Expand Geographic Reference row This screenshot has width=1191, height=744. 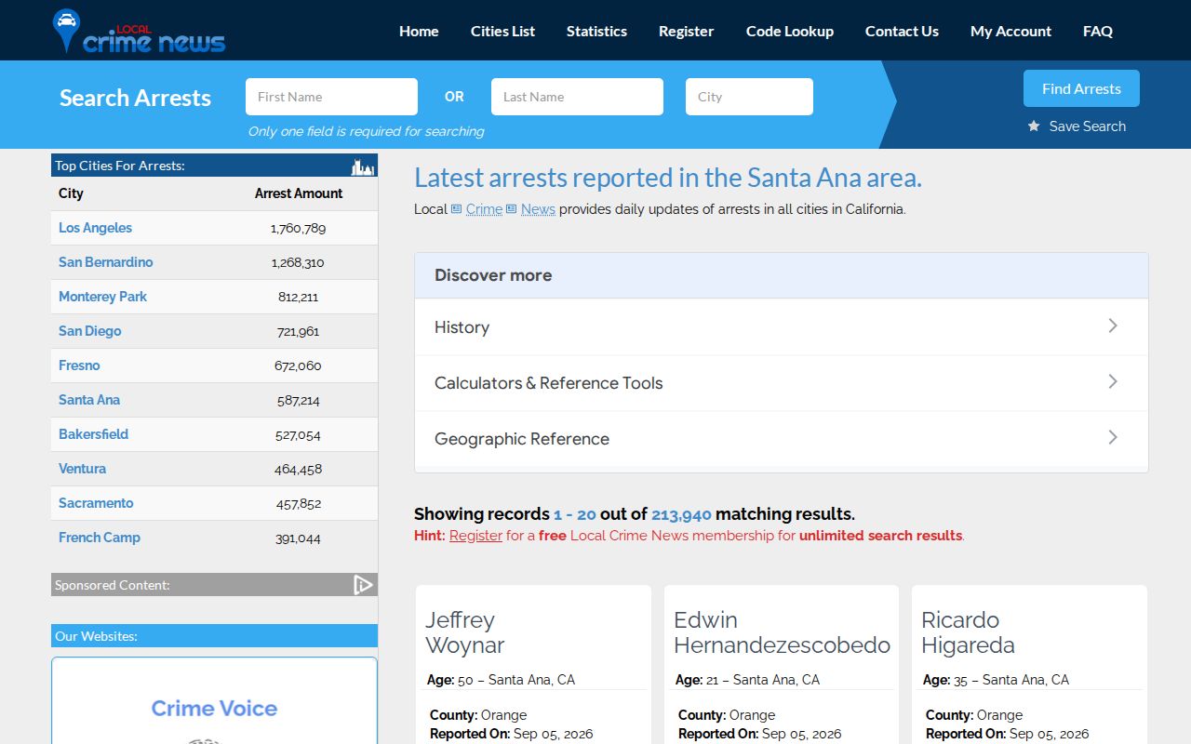point(782,438)
